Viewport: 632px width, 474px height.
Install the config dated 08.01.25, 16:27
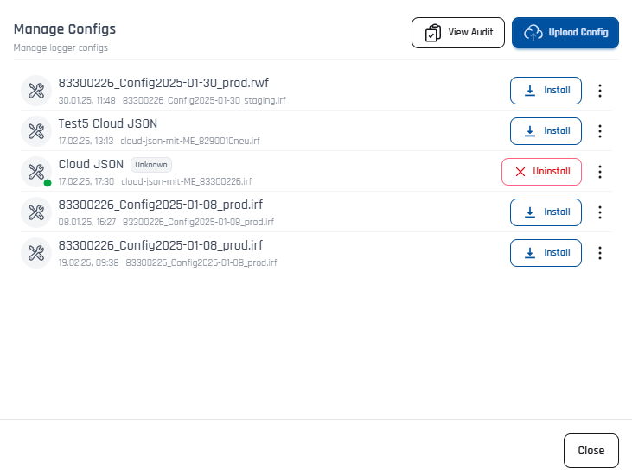point(546,212)
